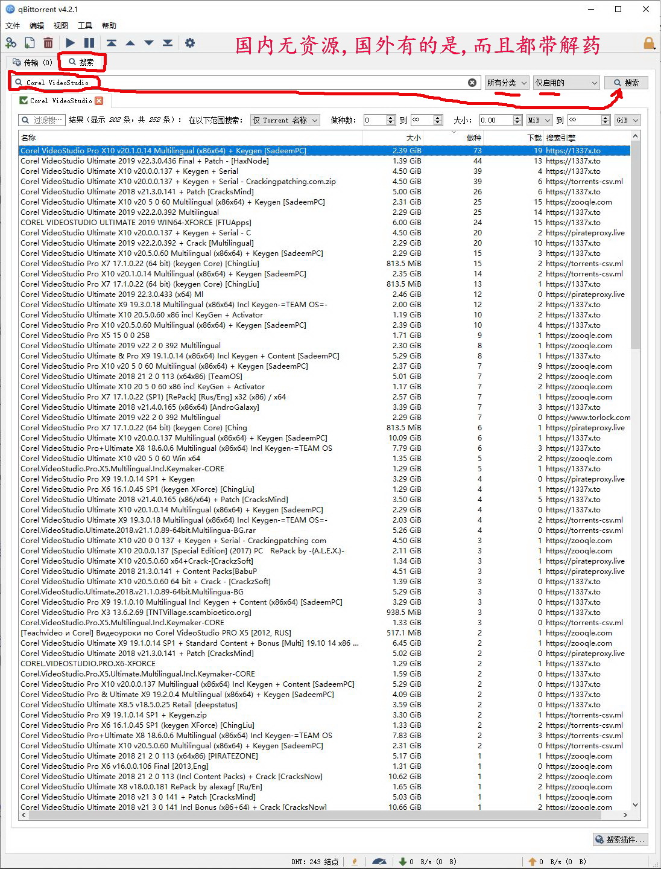Screen dimensions: 661x869
Task: Select 'COREL VIDEOSTUDIO ULTIMATE 2019 WIN64-XFORCE [FTUApps]' row
Action: pyautogui.click(x=324, y=223)
